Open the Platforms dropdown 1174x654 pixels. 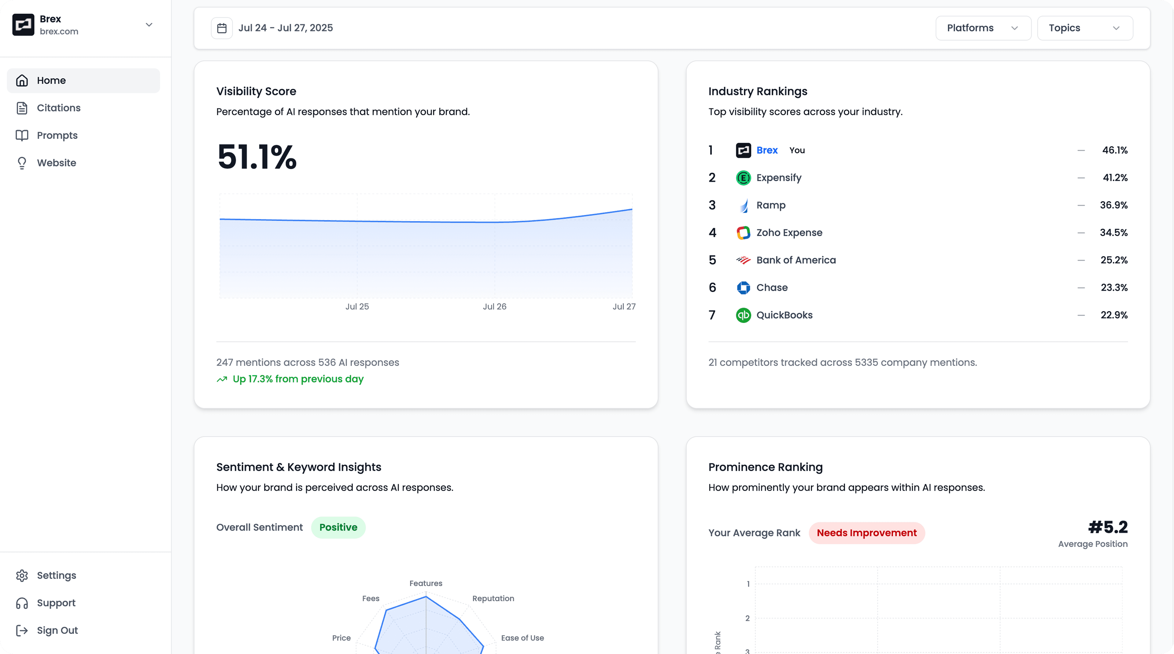(x=983, y=28)
